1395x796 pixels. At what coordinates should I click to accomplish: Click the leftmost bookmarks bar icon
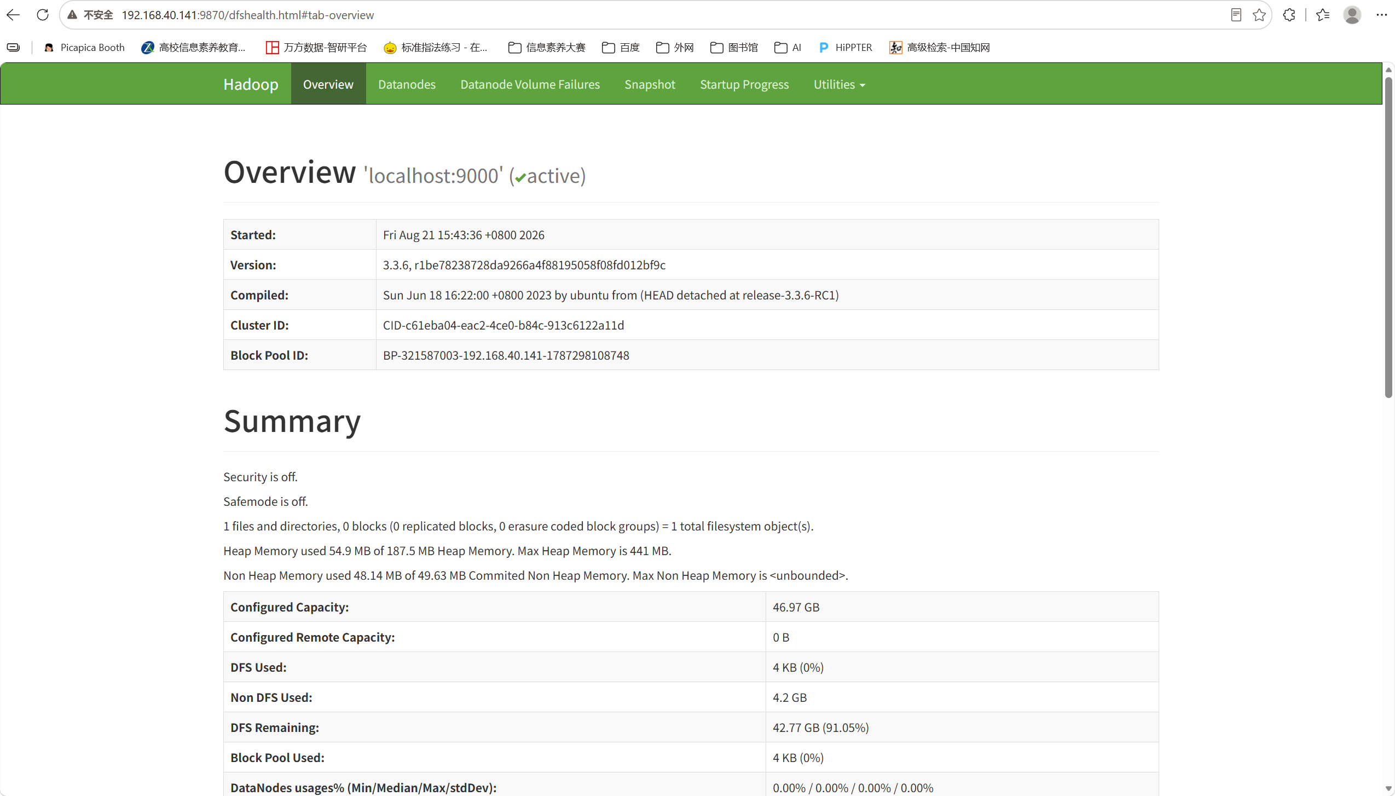coord(13,48)
